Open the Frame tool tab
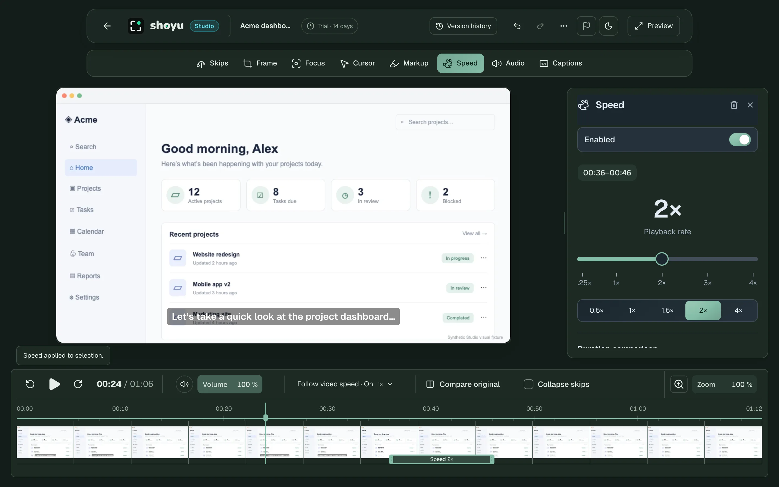The height and width of the screenshot is (487, 779). point(260,63)
